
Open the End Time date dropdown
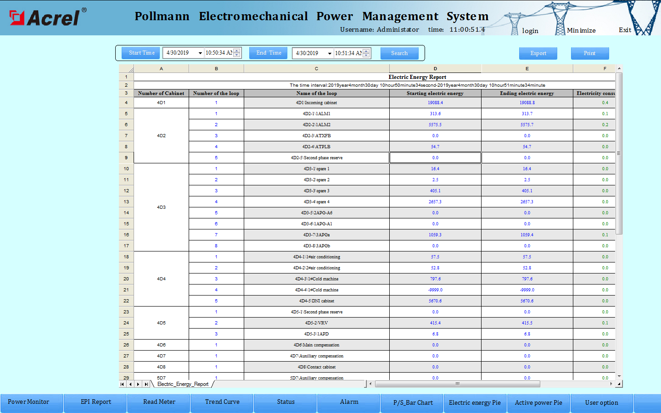[330, 53]
